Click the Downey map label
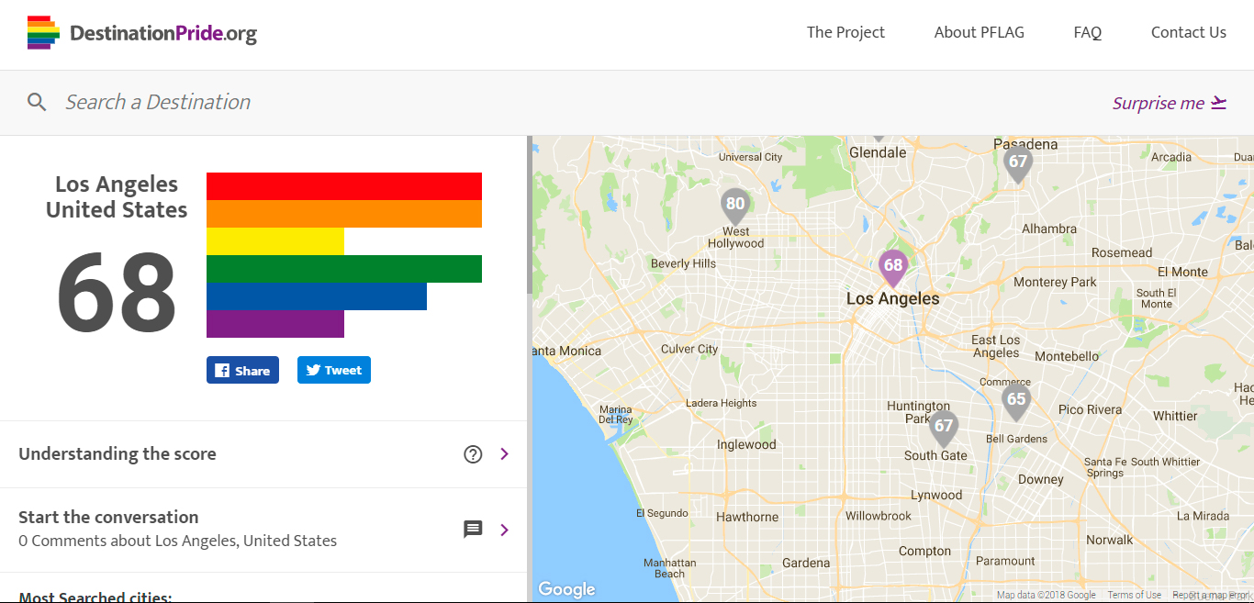 coord(1040,479)
